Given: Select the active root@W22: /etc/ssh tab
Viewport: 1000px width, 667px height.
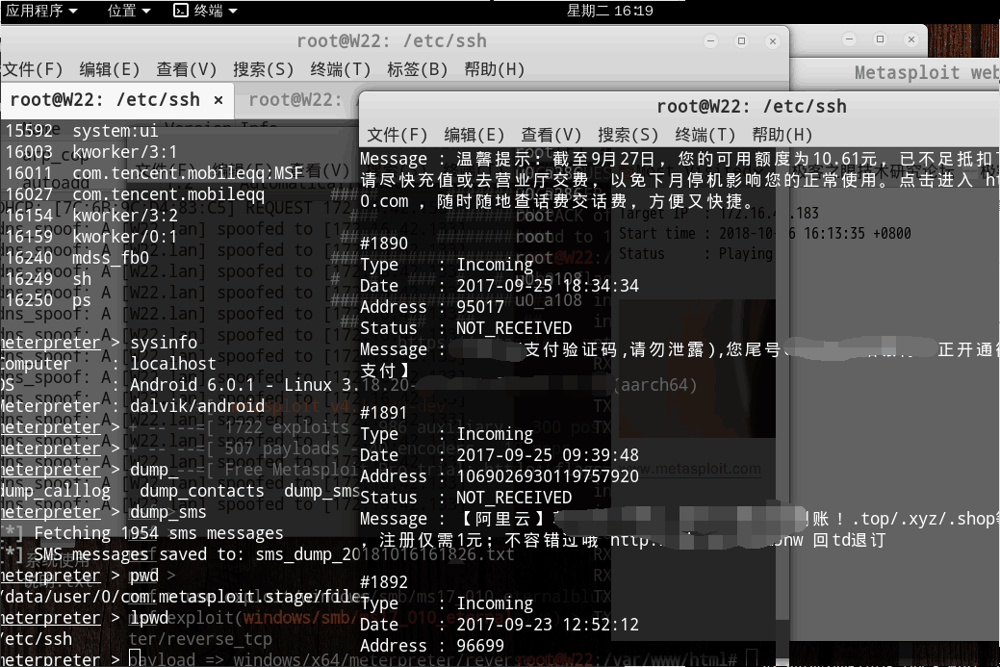Looking at the screenshot, I should point(104,100).
